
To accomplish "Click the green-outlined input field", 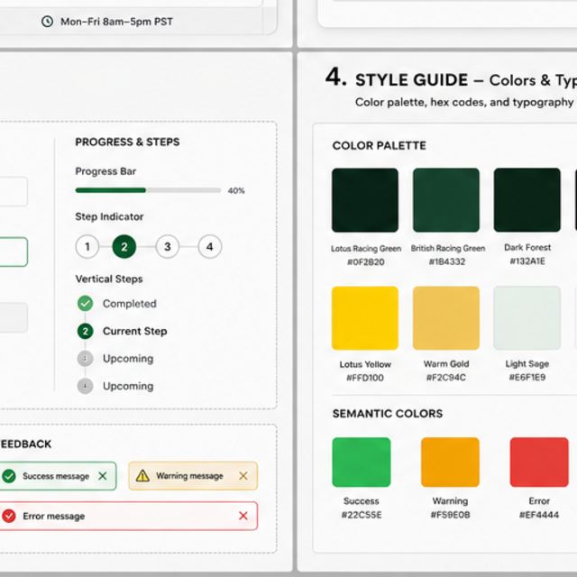I will [14, 252].
